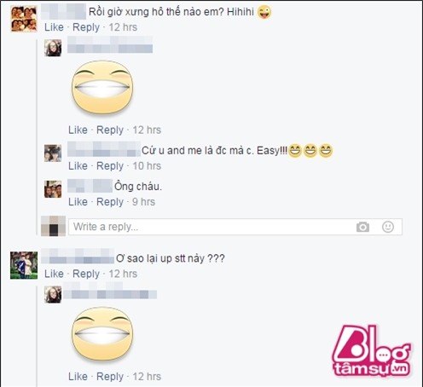The height and width of the screenshot is (387, 423).
Task: Click the '10 hrs' timestamp
Action: click(147, 166)
